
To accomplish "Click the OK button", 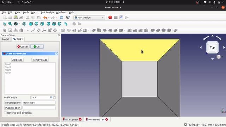I will tap(37, 47).
